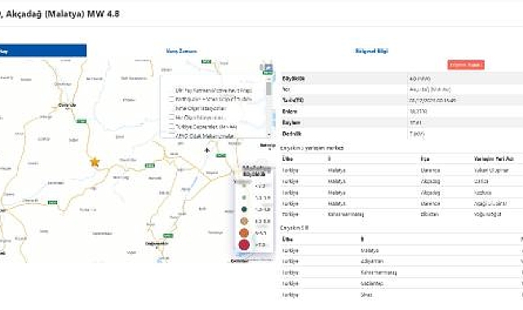This screenshot has height=310, width=523.
Task: Select the dark green legend circle
Action: pyautogui.click(x=244, y=210)
